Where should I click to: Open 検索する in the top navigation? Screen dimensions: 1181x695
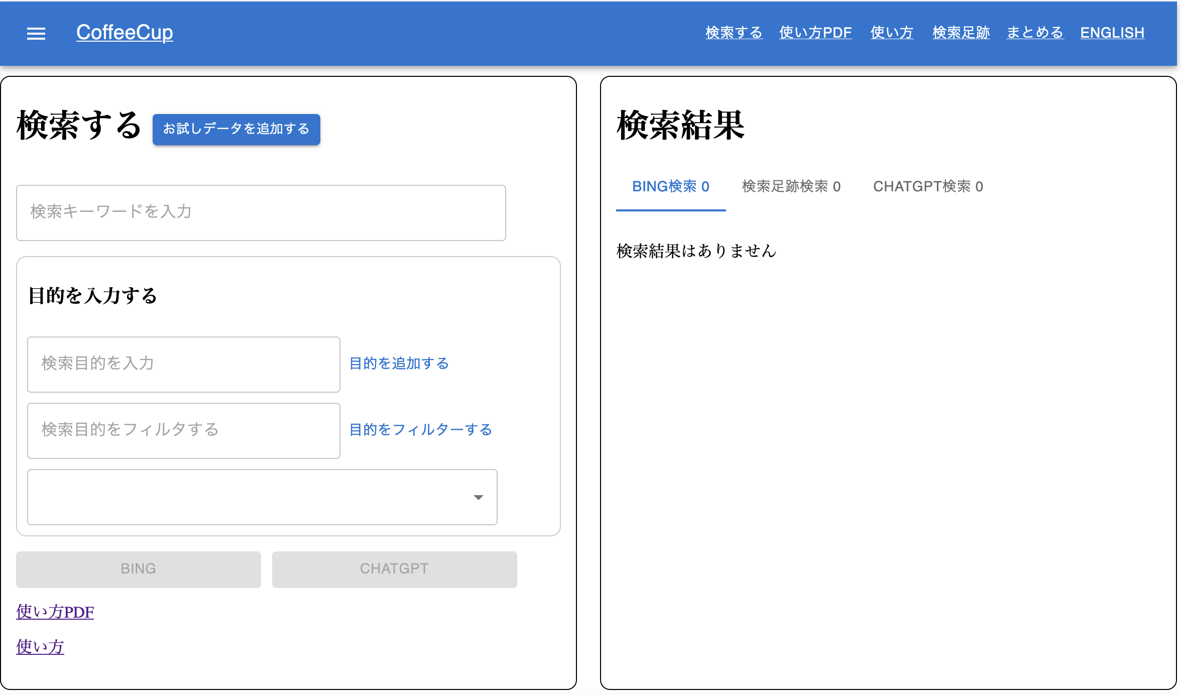[x=733, y=32]
